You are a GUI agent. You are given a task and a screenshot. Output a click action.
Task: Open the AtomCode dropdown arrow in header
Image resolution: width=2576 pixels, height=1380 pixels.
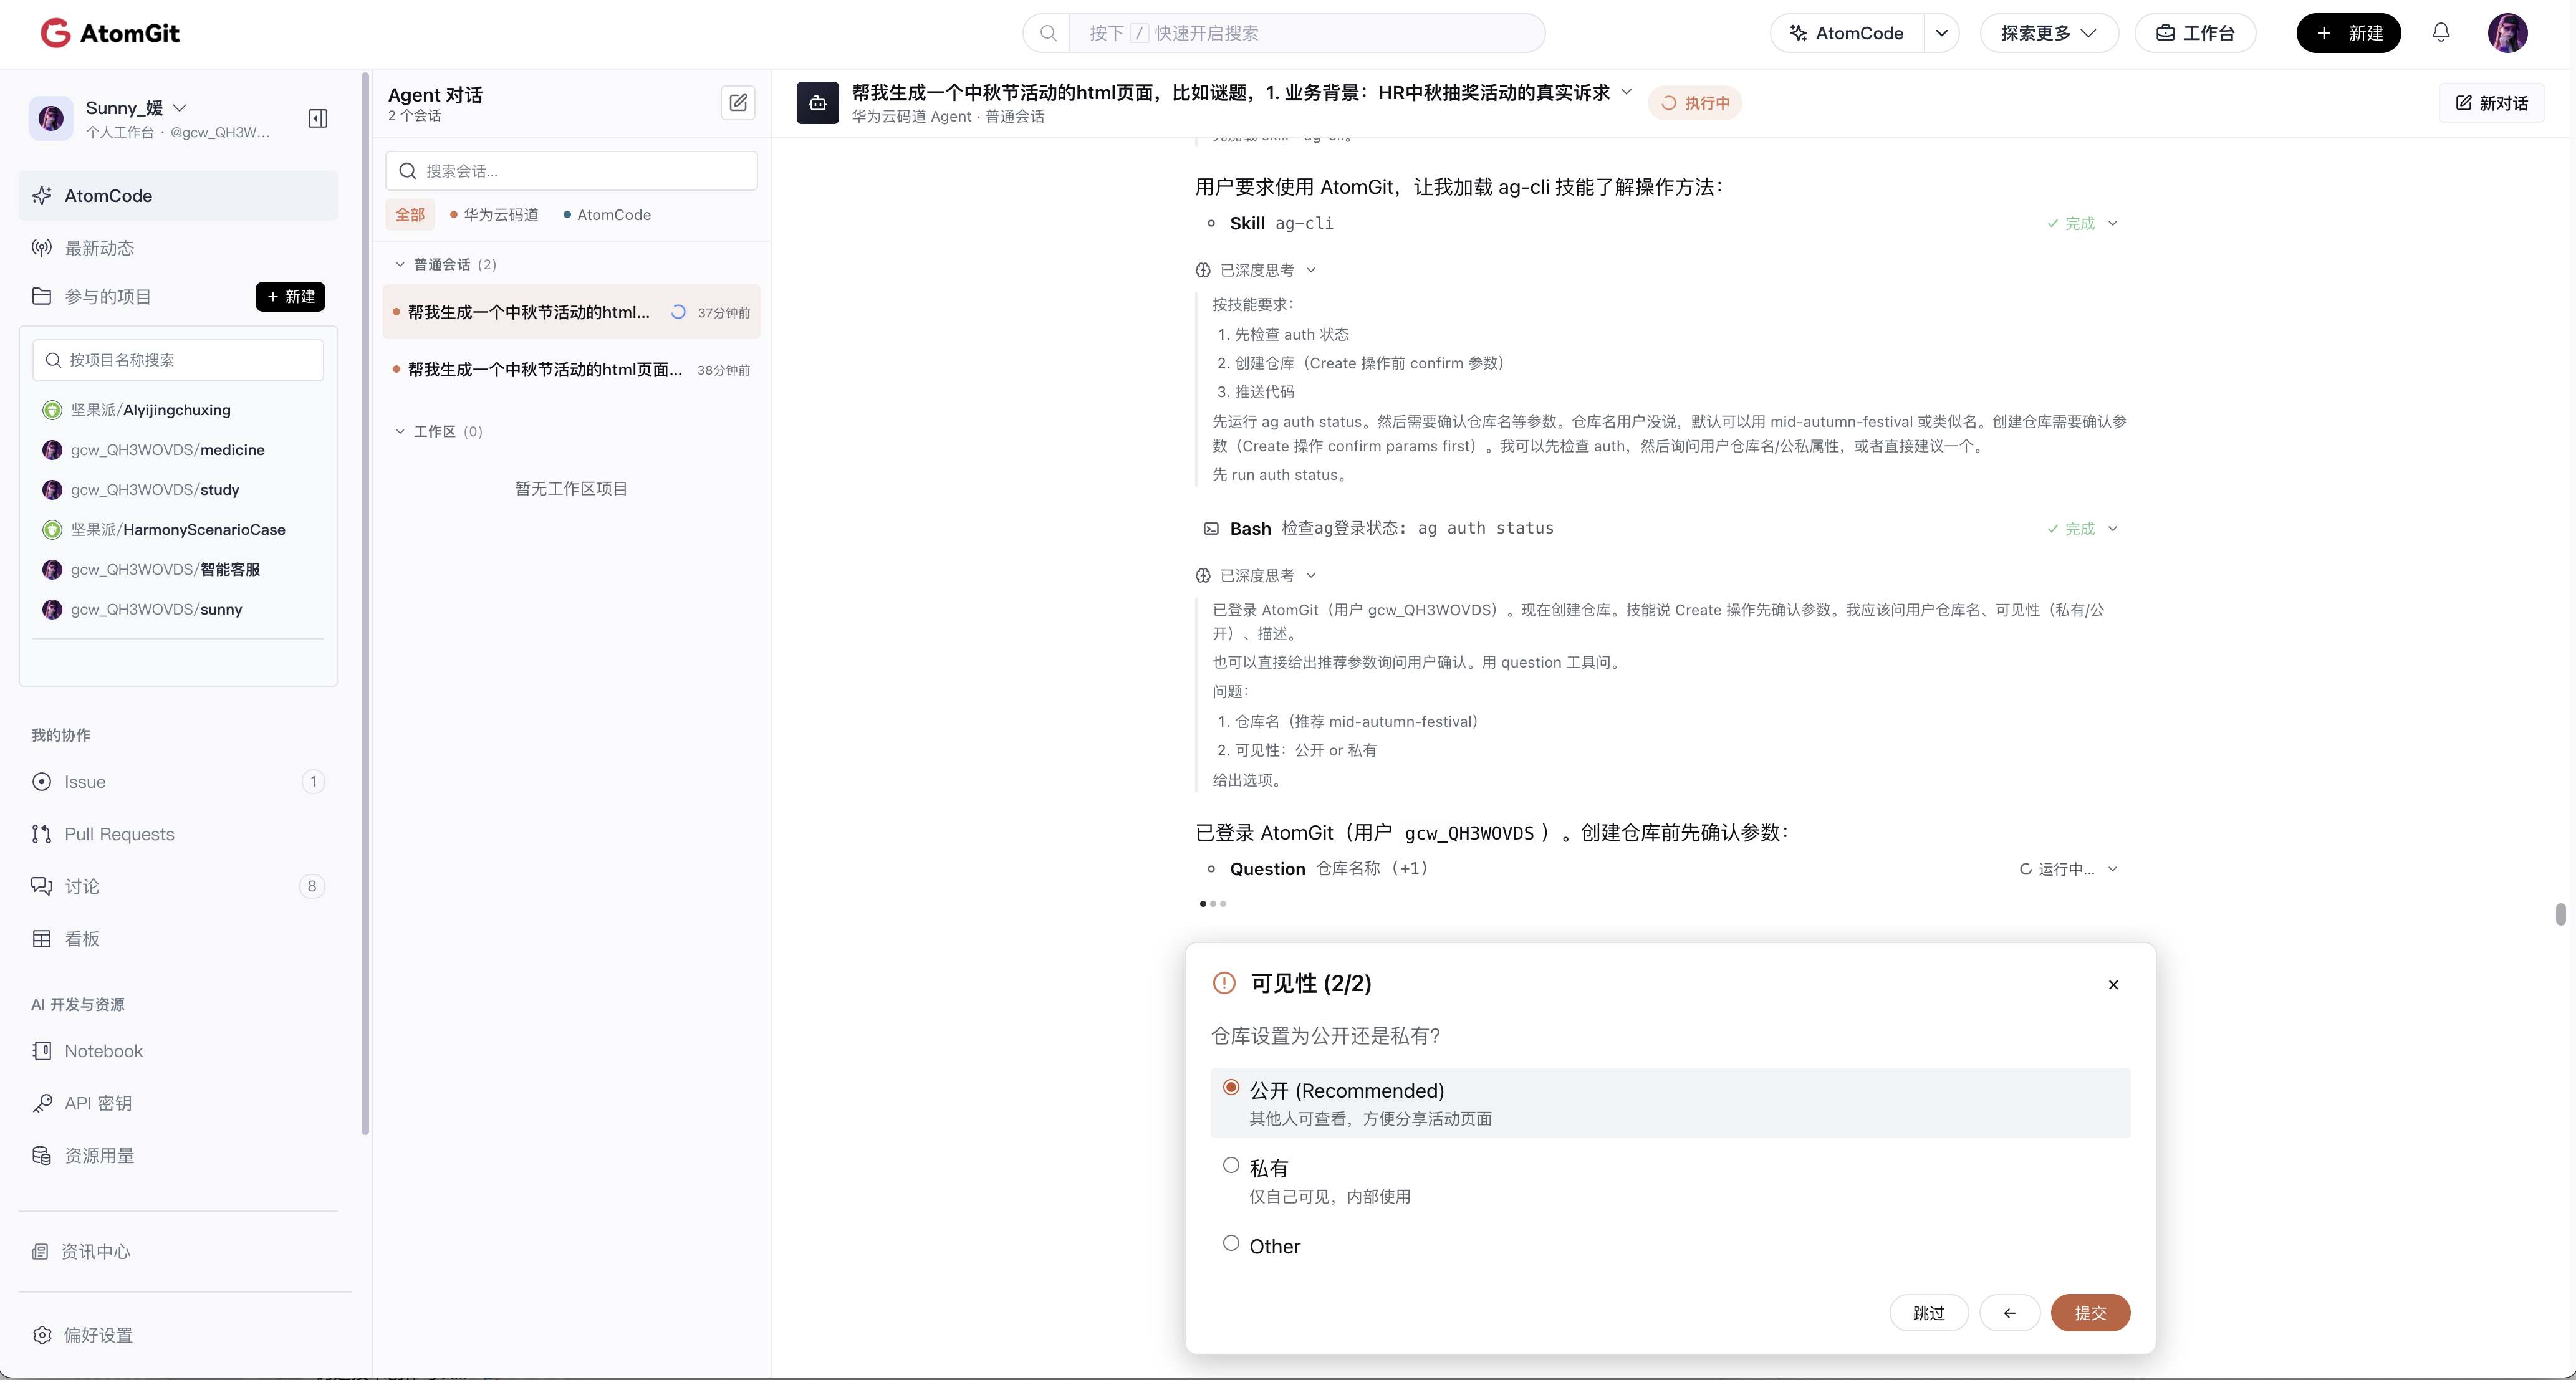pos(1941,33)
